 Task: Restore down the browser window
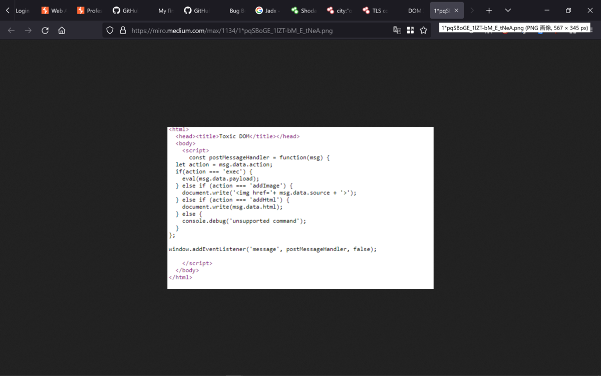tap(568, 11)
